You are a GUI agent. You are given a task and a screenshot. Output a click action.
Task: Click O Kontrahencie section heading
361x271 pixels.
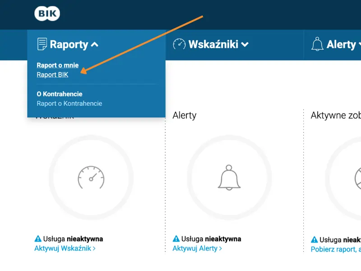click(59, 94)
